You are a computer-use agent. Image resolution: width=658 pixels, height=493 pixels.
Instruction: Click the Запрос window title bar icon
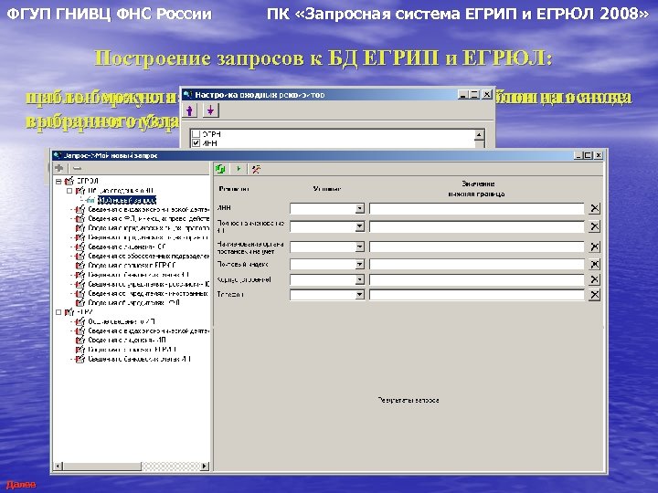point(58,155)
